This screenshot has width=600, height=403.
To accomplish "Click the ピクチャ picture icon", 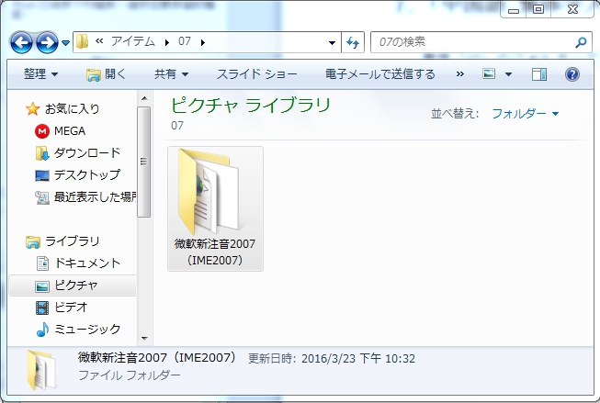I will coord(42,286).
